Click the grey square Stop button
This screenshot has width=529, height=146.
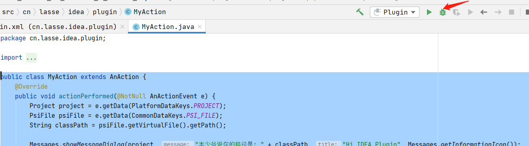pyautogui.click(x=512, y=12)
